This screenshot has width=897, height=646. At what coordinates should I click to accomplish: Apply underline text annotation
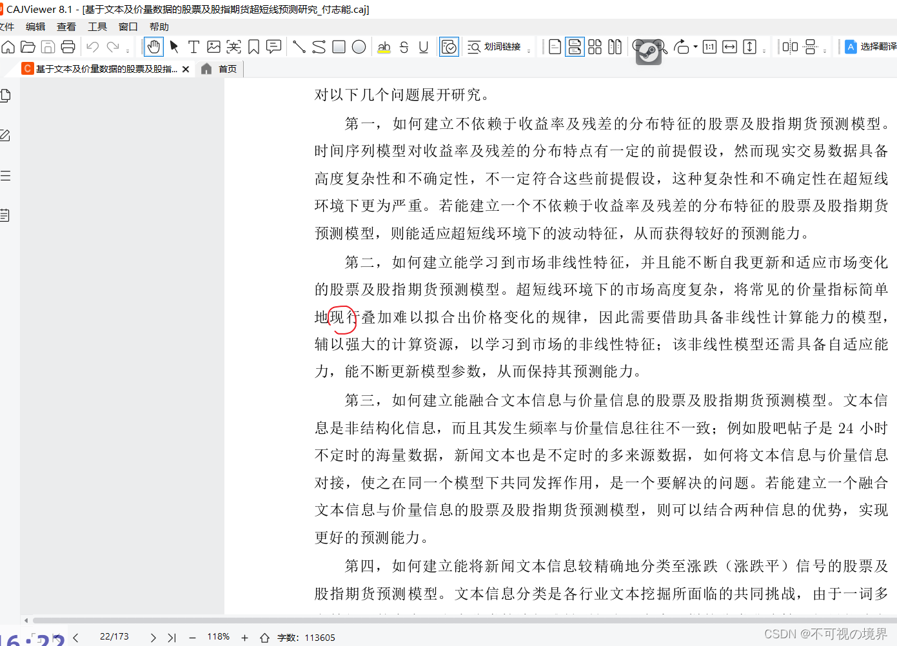click(424, 47)
